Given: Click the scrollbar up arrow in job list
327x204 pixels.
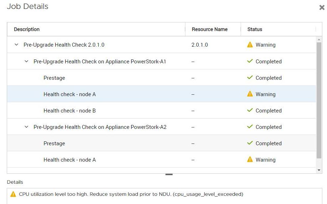Looking at the screenshot, I should coord(319,40).
